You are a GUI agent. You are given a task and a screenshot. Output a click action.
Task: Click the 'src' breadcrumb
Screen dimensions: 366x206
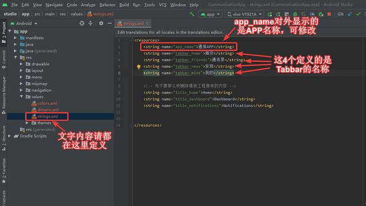click(x=37, y=14)
